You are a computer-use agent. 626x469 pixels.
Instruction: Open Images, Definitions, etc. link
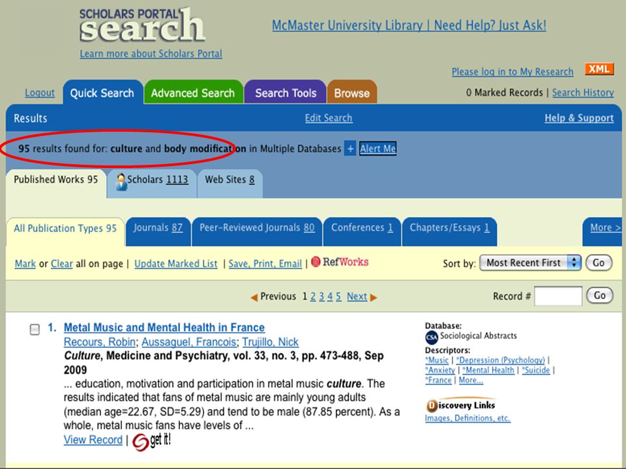click(468, 418)
